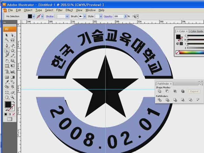204x153 pixels.
Task: Select the Star shape tool
Action: tap(12, 50)
